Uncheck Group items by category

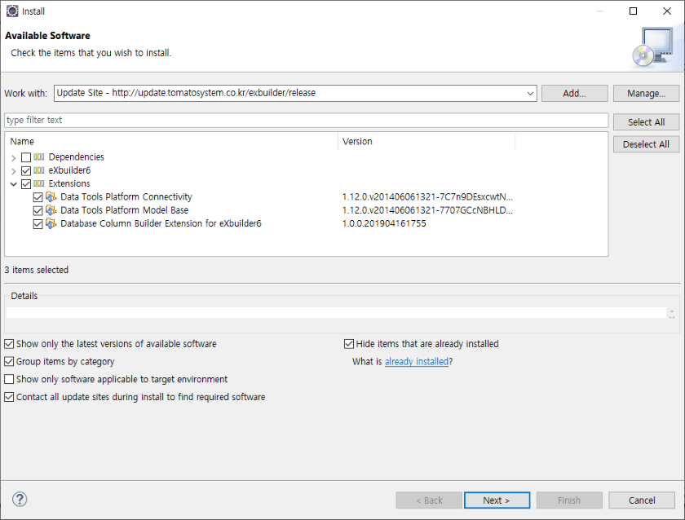coord(9,362)
